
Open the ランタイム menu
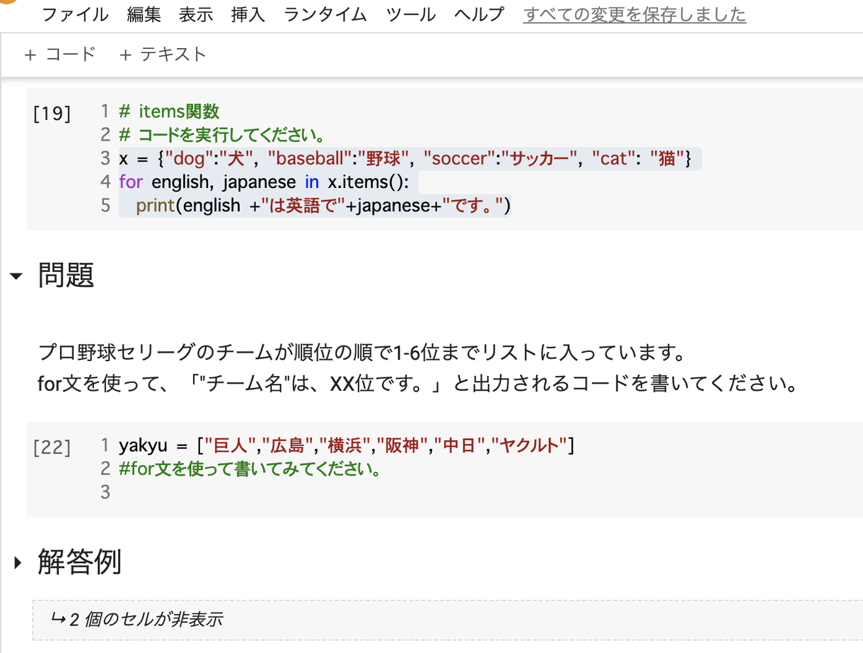coord(325,14)
